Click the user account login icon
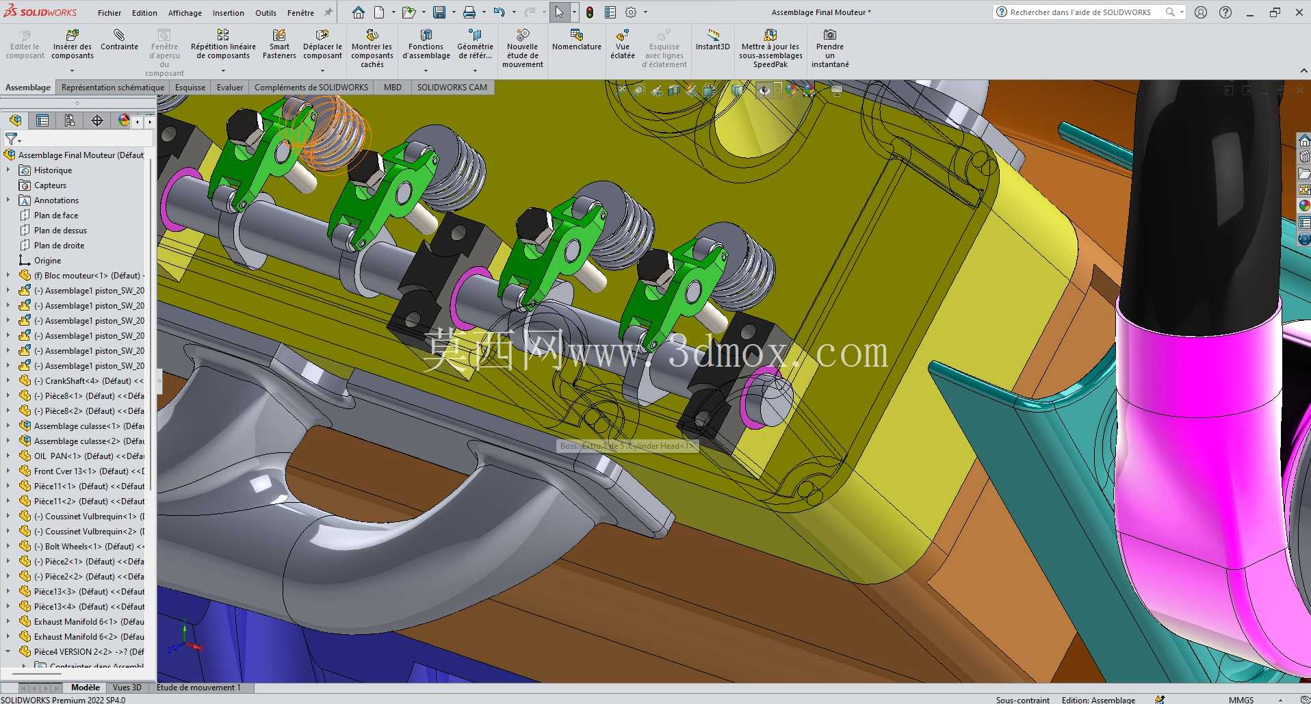 click(x=1201, y=12)
